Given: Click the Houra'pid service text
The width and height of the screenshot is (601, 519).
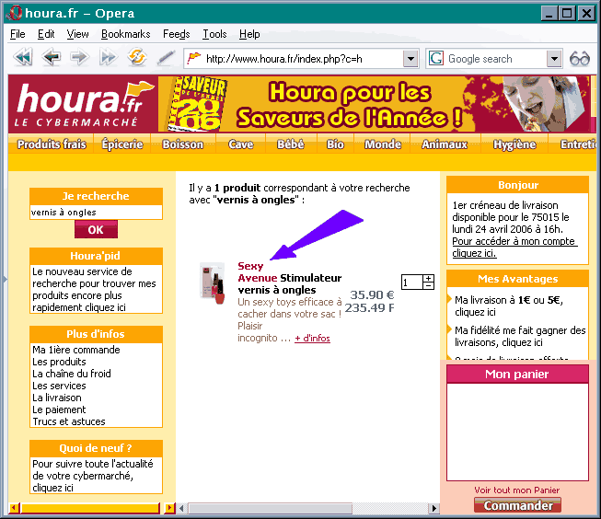Looking at the screenshot, I should click(x=94, y=289).
